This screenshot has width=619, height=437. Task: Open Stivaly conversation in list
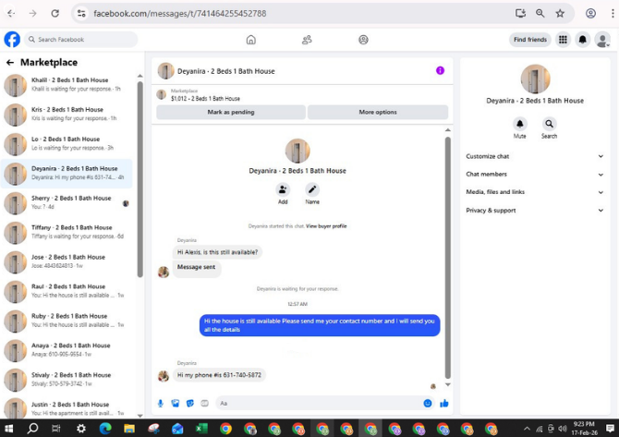pos(67,380)
